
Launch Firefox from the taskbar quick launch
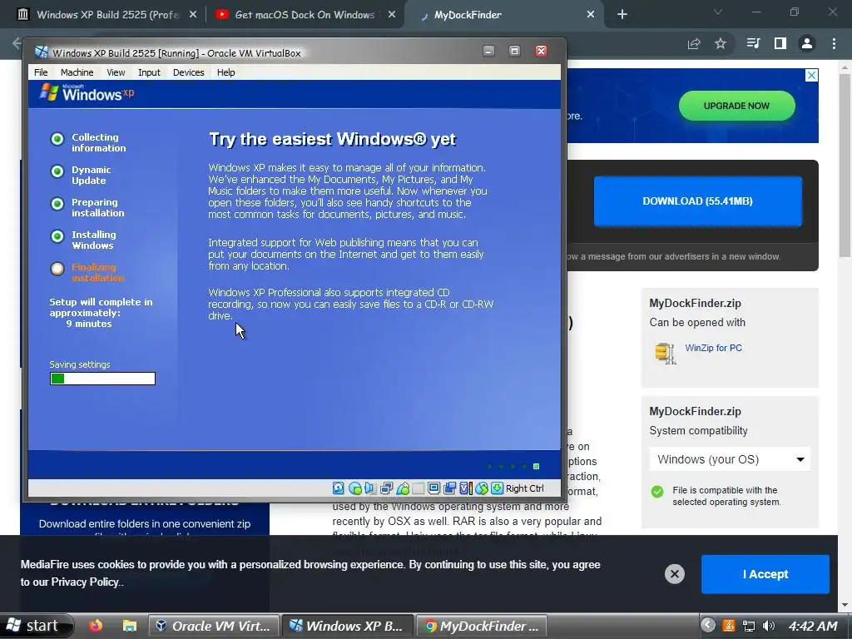(96, 626)
